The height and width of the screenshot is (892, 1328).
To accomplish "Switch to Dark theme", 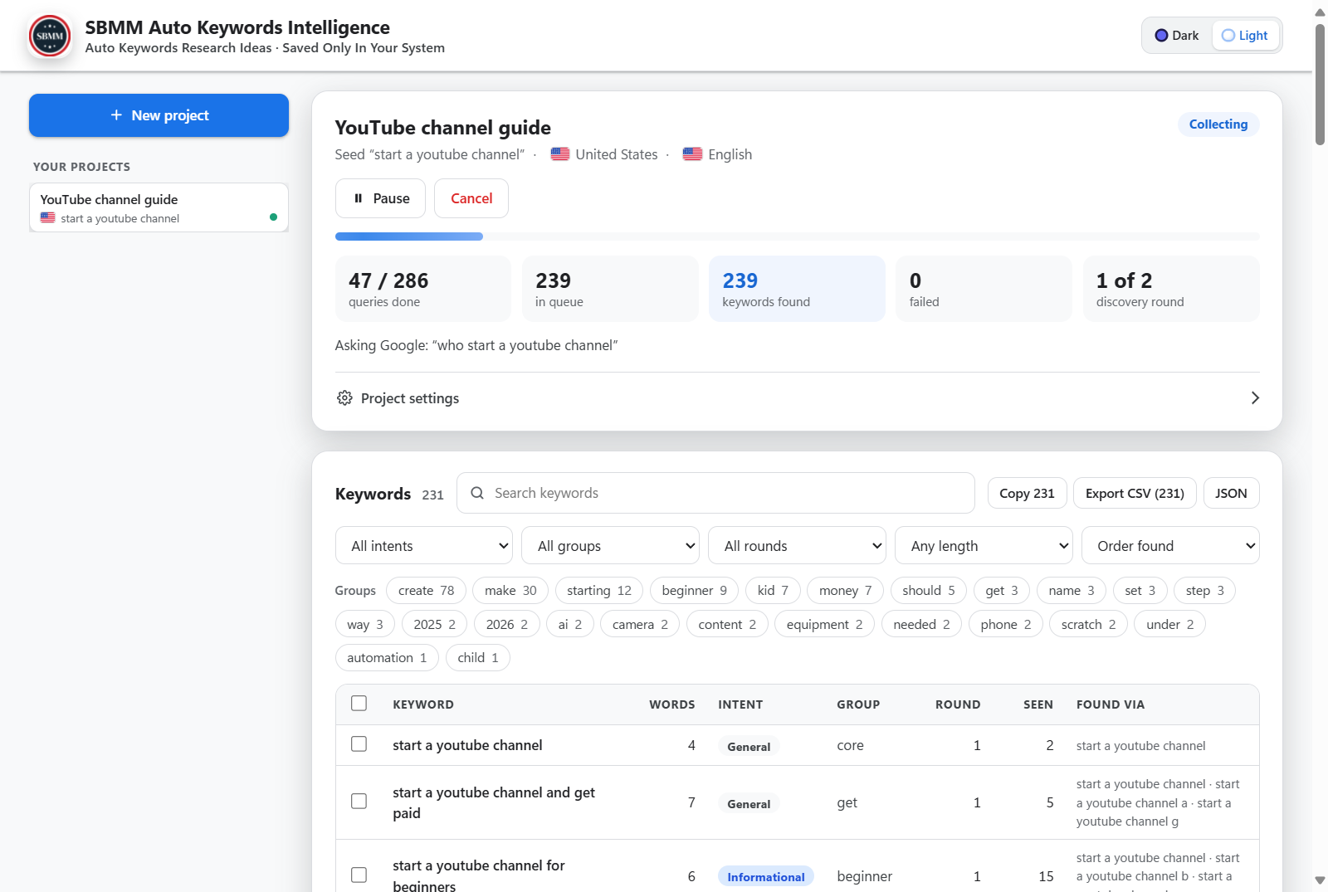I will tap(1177, 36).
